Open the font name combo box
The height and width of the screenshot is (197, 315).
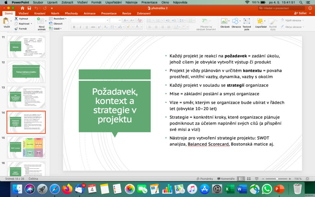(90, 20)
